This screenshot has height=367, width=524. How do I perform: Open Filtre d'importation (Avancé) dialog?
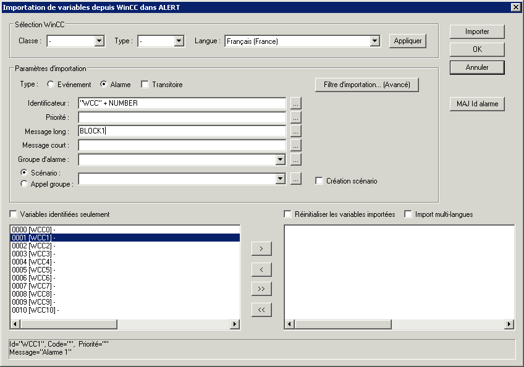[366, 85]
